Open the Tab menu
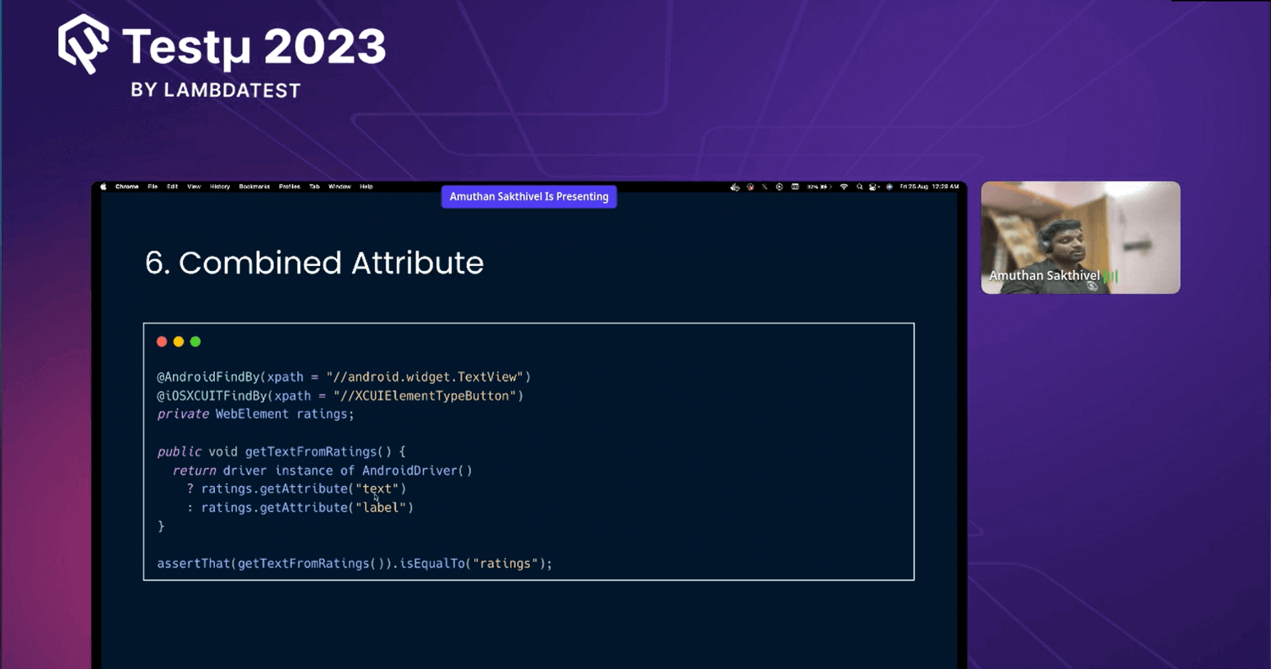The width and height of the screenshot is (1271, 669). click(314, 187)
